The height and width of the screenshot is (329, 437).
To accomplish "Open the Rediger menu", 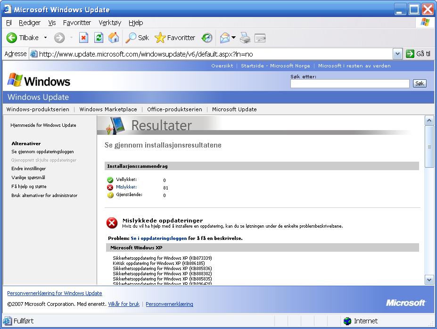I will click(30, 23).
